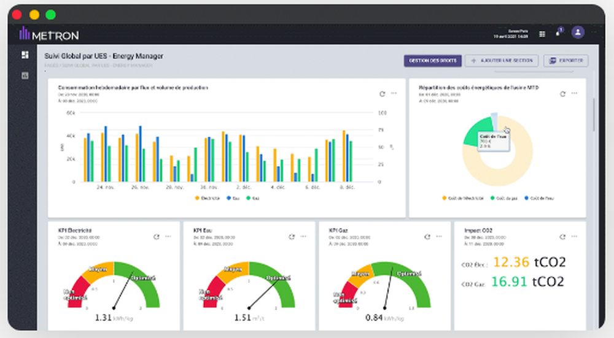Click the KPI Eau widget title
The width and height of the screenshot is (614, 338).
[x=203, y=231]
